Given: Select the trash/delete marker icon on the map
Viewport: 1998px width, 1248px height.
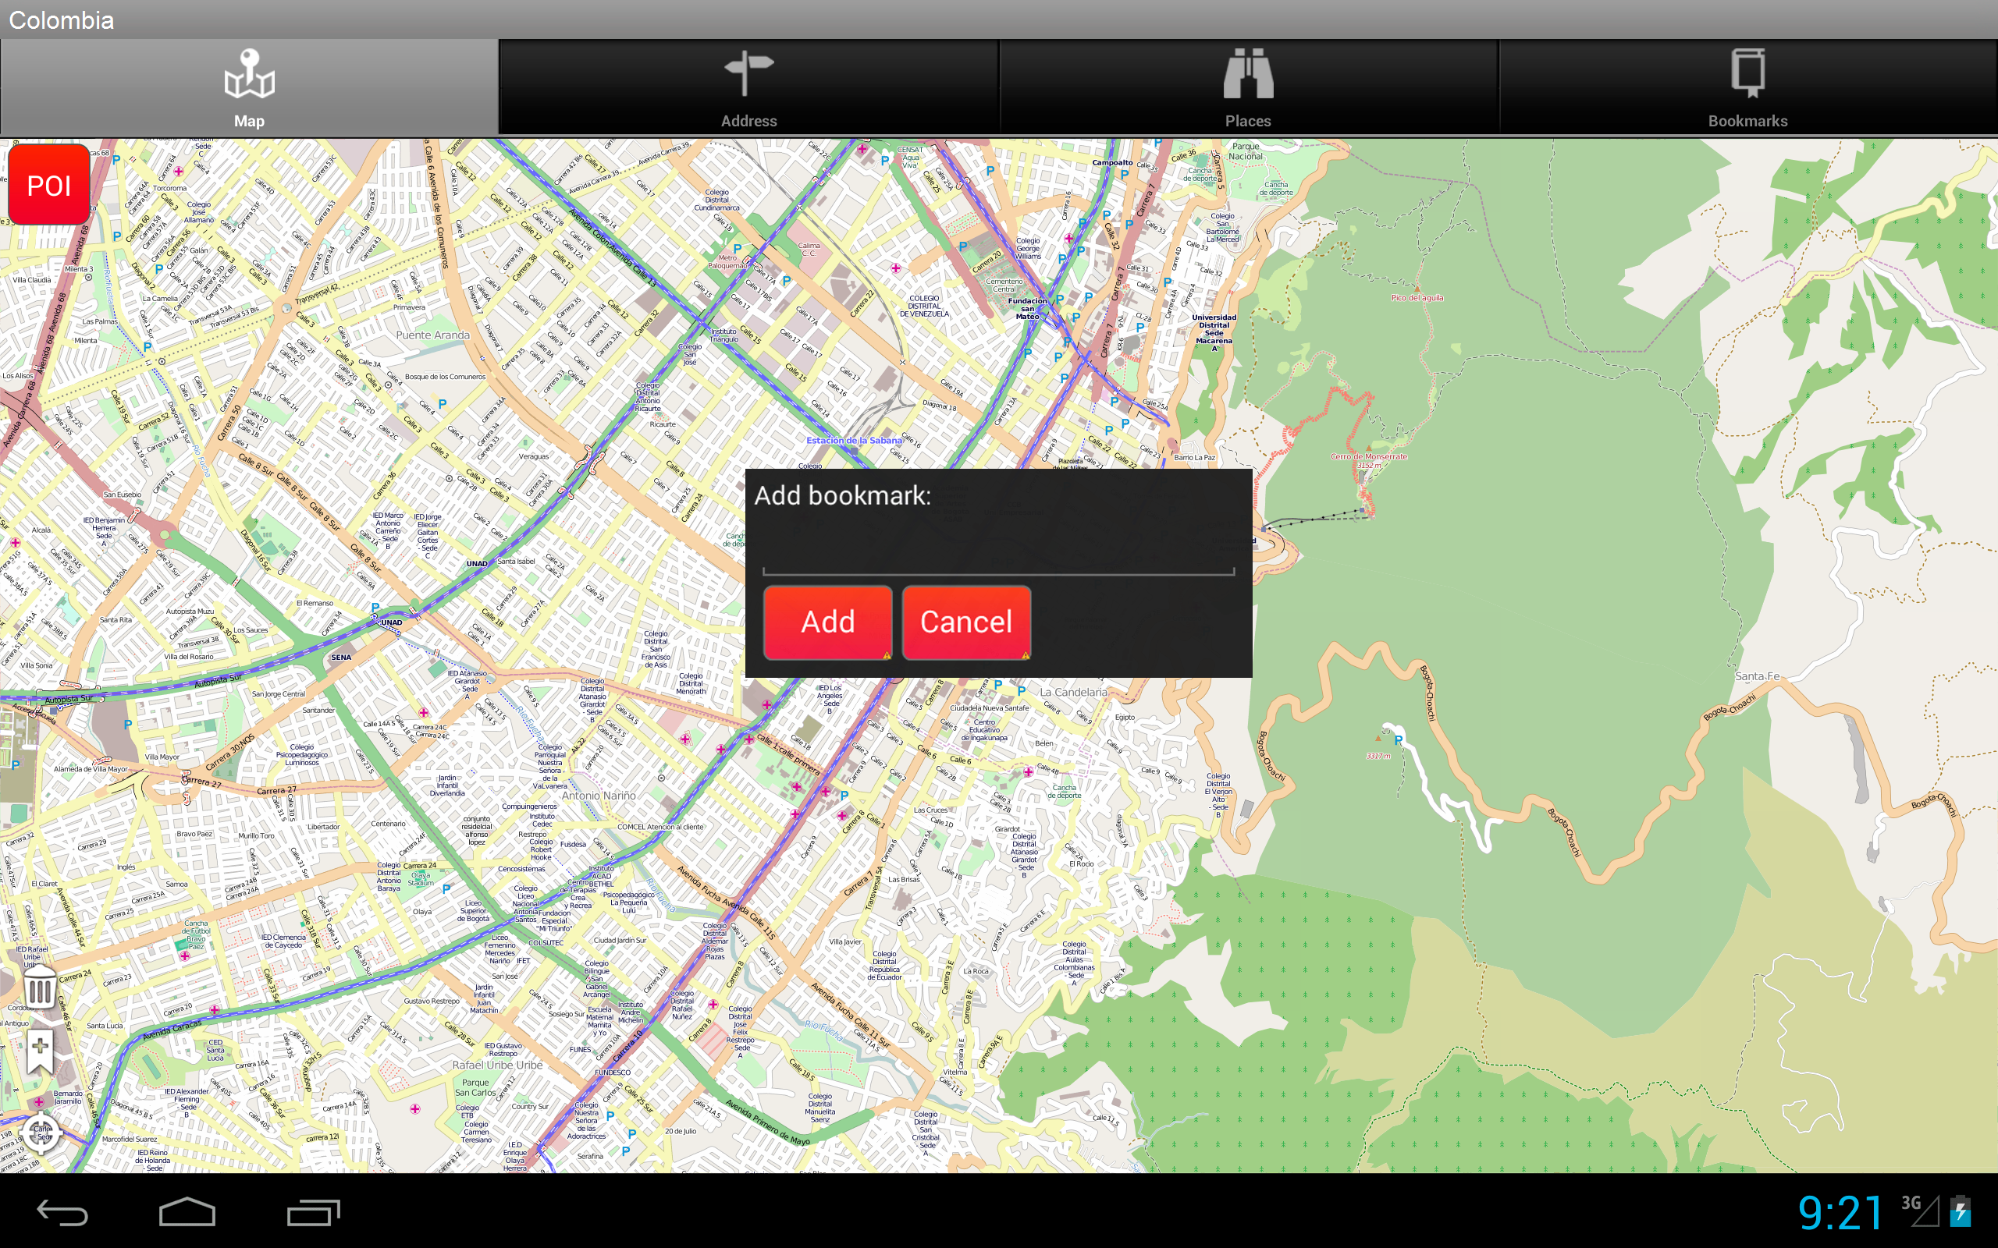Looking at the screenshot, I should pyautogui.click(x=39, y=987).
